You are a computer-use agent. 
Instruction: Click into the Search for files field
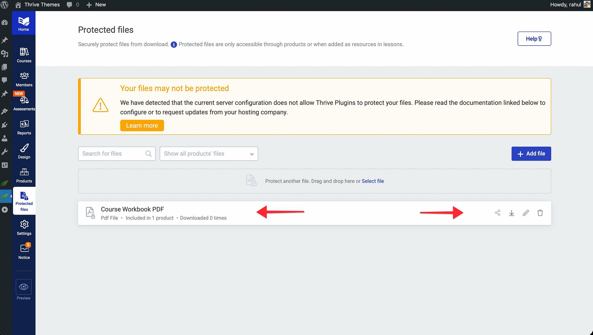pos(112,154)
